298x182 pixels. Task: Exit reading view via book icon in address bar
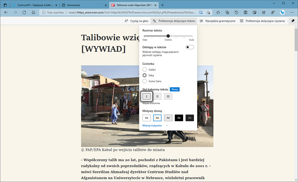coord(201,13)
